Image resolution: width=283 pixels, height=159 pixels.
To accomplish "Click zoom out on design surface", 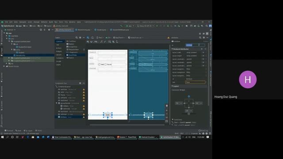I will pos(167,114).
